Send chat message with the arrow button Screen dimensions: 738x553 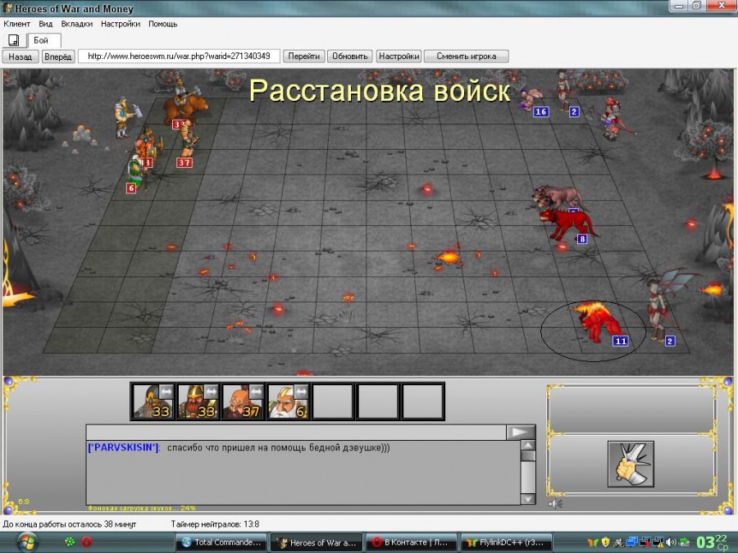pyautogui.click(x=521, y=432)
